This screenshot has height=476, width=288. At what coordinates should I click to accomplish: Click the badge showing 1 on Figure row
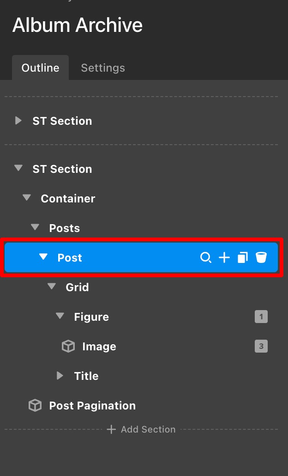[x=261, y=317]
